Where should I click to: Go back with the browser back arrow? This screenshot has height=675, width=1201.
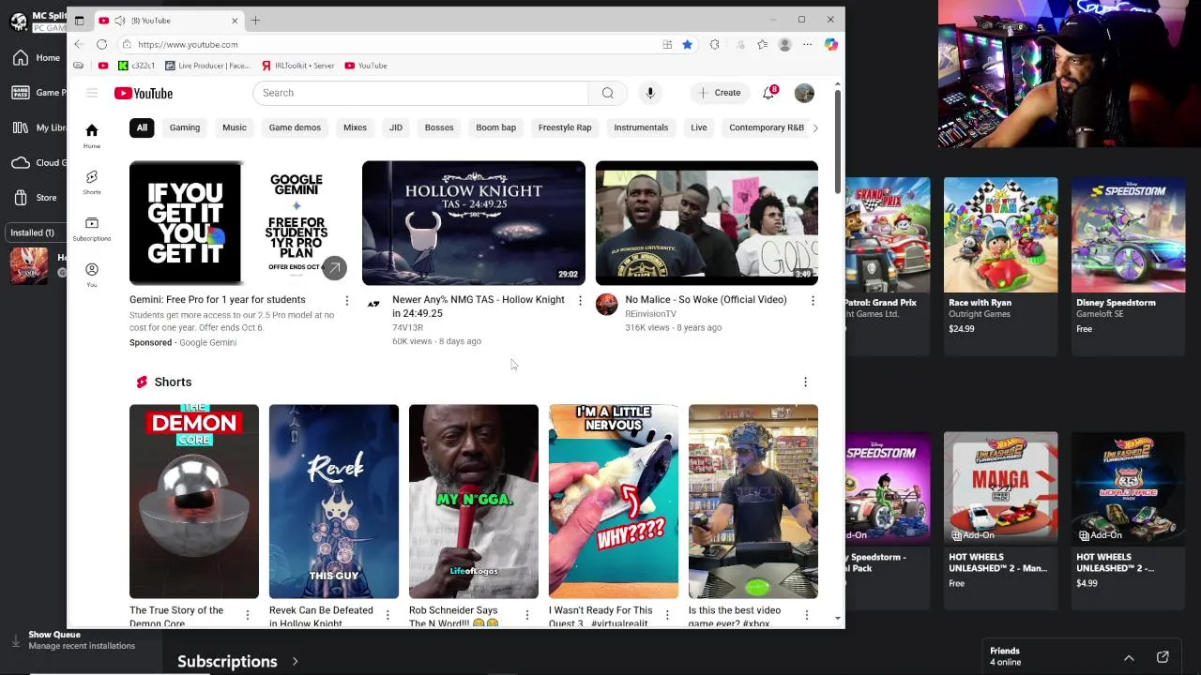pos(79,44)
